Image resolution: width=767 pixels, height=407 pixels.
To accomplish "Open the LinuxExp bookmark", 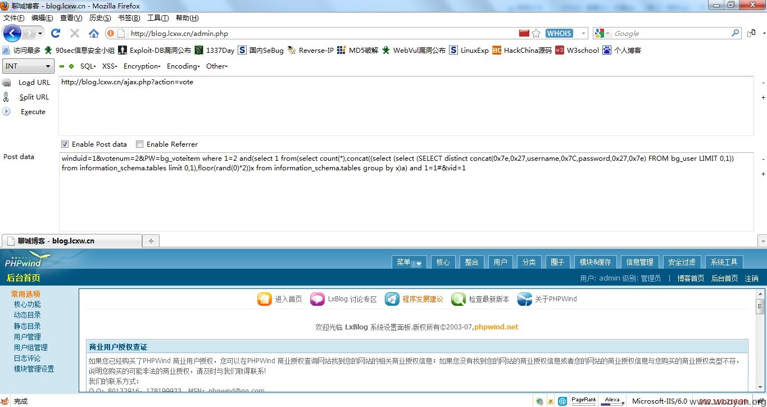I will tap(469, 50).
